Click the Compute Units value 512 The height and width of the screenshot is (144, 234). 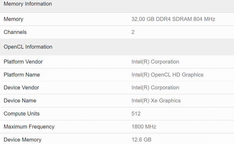coord(136,114)
